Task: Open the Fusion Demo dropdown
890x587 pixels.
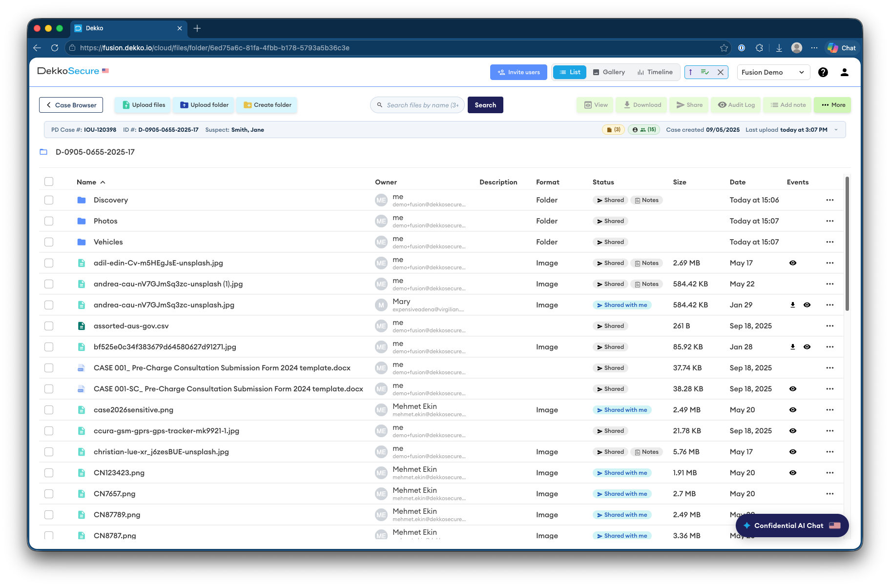Action: tap(773, 72)
